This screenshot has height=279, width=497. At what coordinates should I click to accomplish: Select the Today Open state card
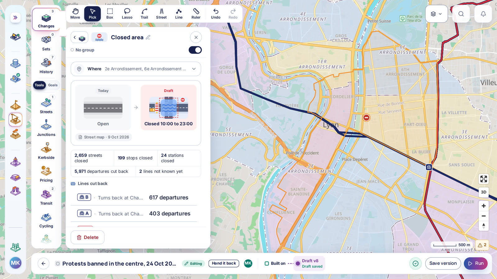coord(103,107)
